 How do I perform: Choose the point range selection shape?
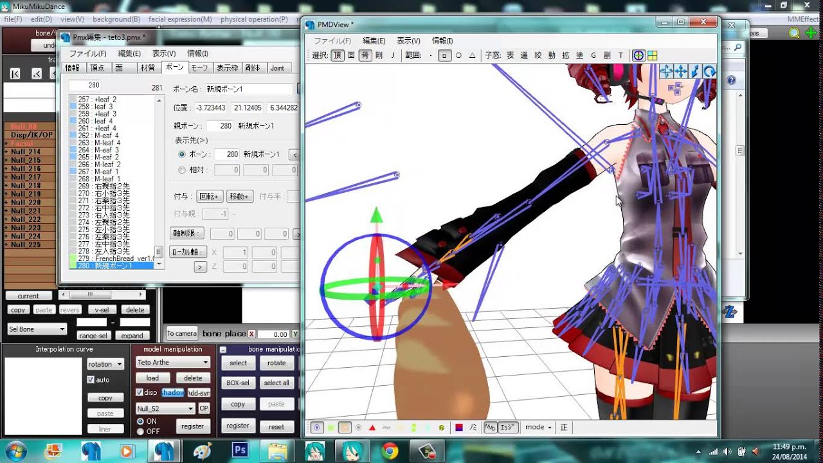(x=431, y=55)
